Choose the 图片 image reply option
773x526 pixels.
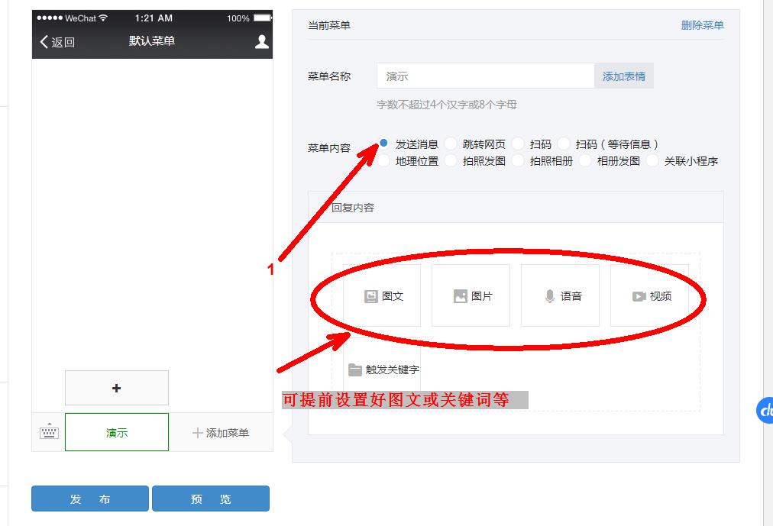(471, 295)
